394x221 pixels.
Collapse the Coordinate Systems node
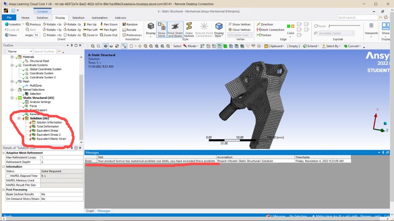click(x=12, y=65)
